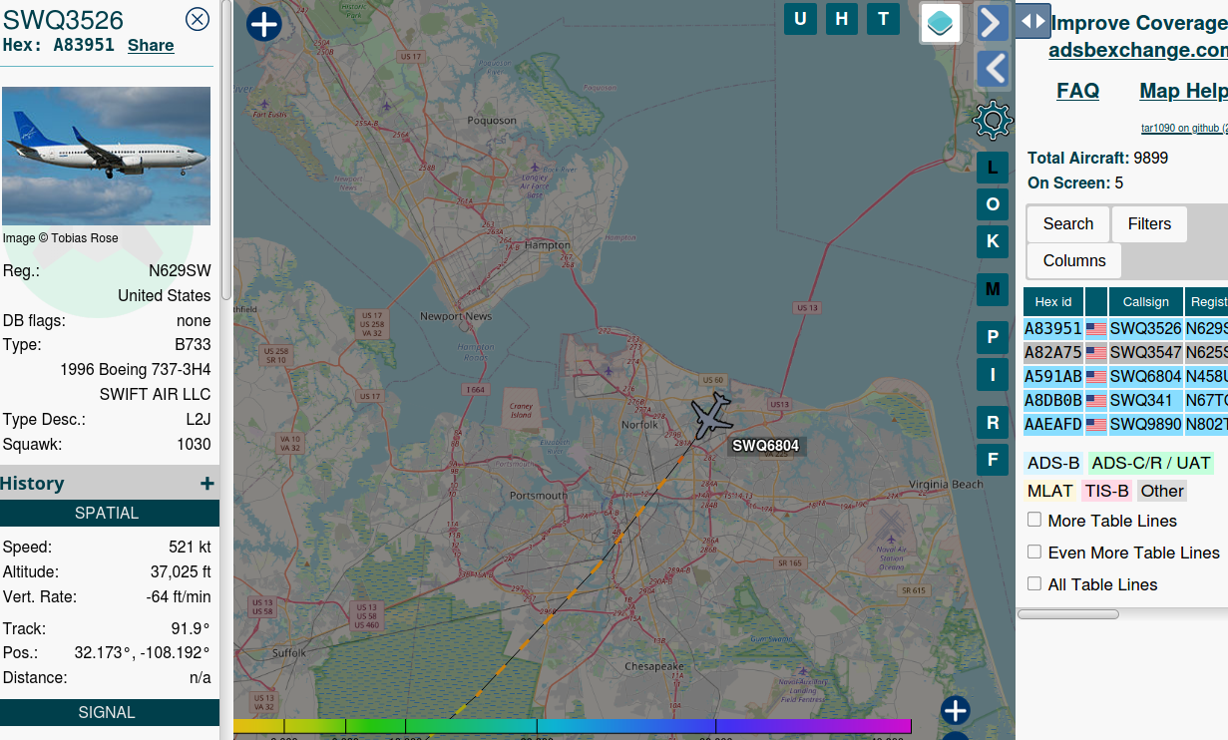Image resolution: width=1228 pixels, height=740 pixels.
Task: Click the H map button
Action: pos(842,18)
